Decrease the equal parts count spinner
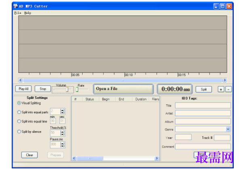Viewport: 241px width, 170px height. 62,113
